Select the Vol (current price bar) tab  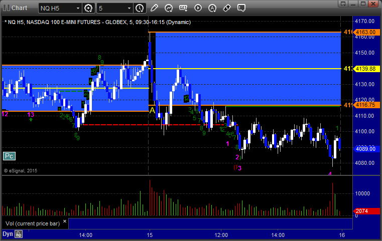[x=33, y=223]
